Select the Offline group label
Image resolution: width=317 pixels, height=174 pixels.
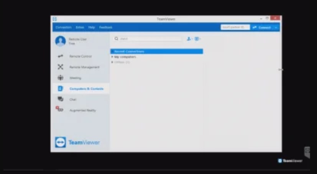122,62
